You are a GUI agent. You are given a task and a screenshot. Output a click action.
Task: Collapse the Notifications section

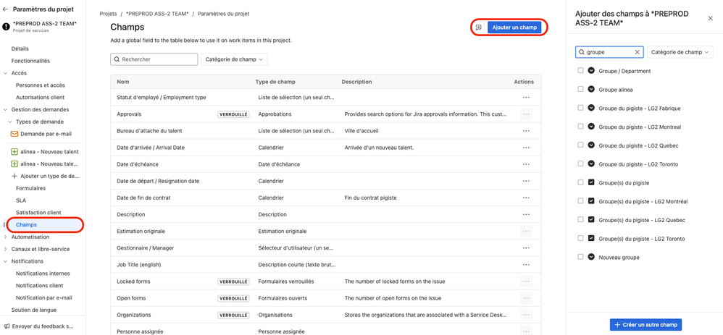pos(6,261)
